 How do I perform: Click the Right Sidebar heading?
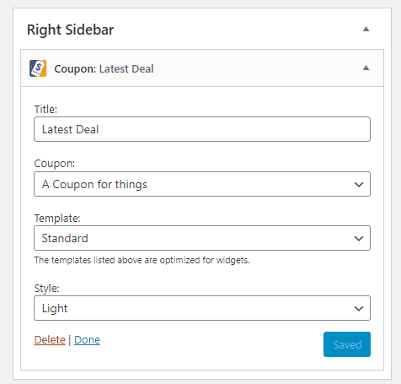pos(70,30)
